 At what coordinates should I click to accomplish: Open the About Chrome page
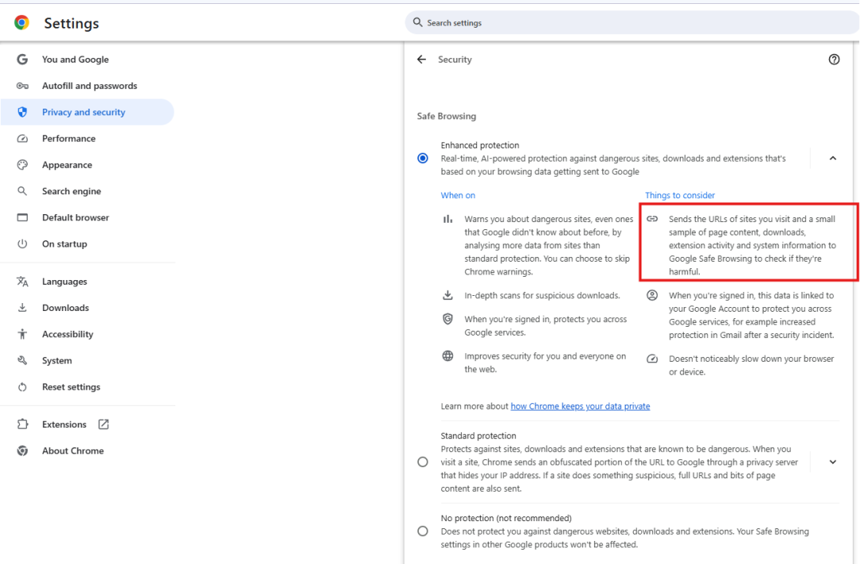coord(88,451)
